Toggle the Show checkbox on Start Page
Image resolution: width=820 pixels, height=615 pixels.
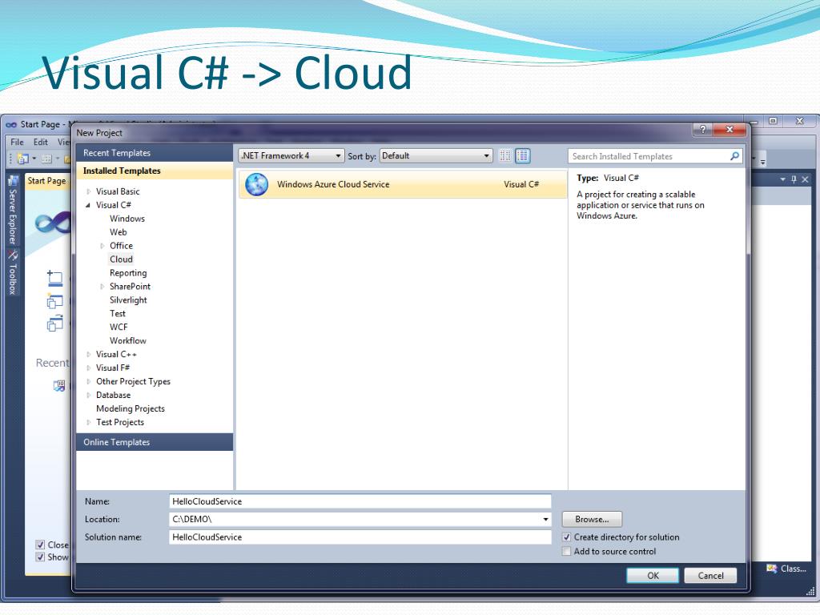[40, 557]
